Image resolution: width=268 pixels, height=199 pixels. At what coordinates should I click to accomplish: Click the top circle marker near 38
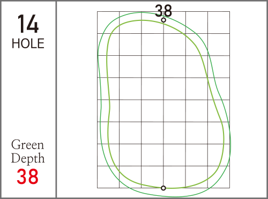click(x=163, y=20)
